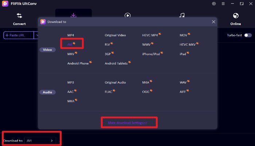Image resolution: width=255 pixels, height=146 pixels.
Task: Expand the Paste URL dropdown arrow
Action: coord(37,35)
